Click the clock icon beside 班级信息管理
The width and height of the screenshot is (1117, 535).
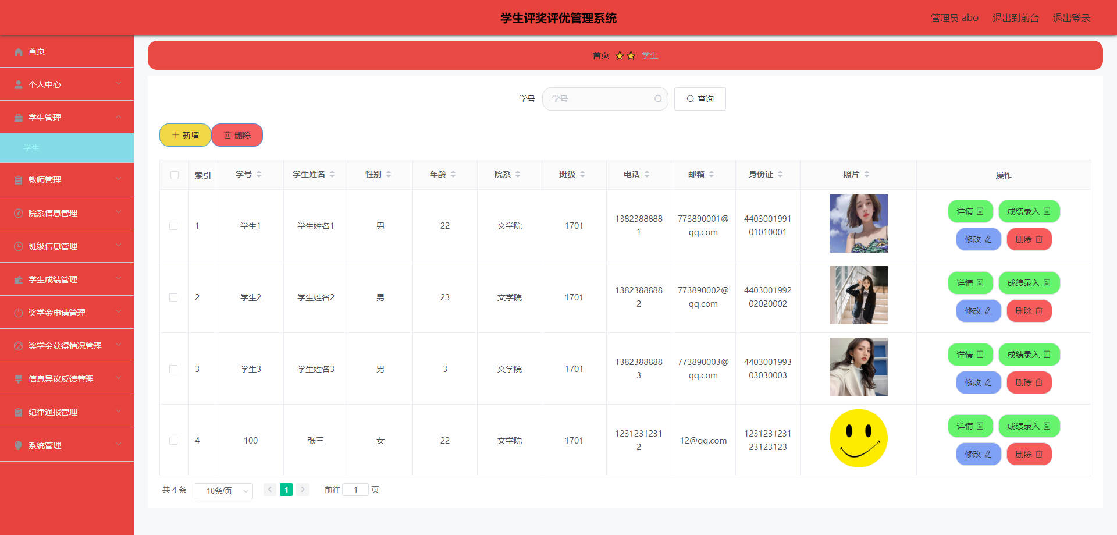(19, 247)
